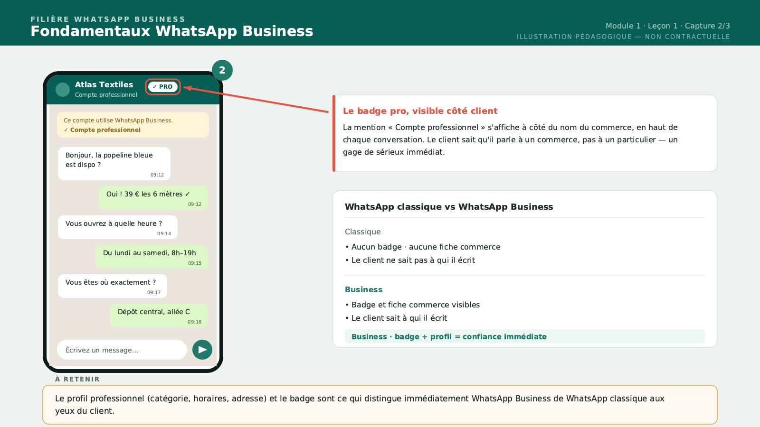Select the reply "Oui ! 39 € les 6 mètres"
The image size is (760, 427).
pos(153,198)
